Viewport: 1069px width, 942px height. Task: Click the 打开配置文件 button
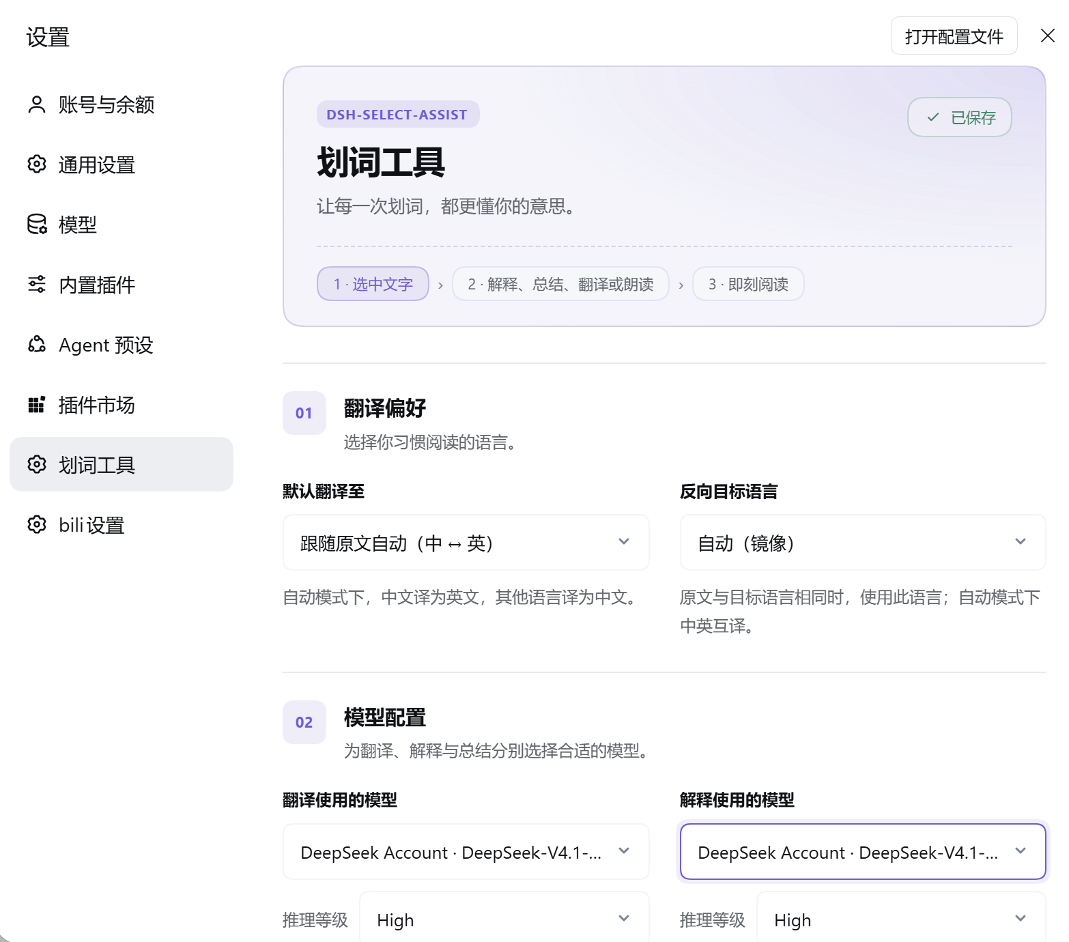[954, 35]
